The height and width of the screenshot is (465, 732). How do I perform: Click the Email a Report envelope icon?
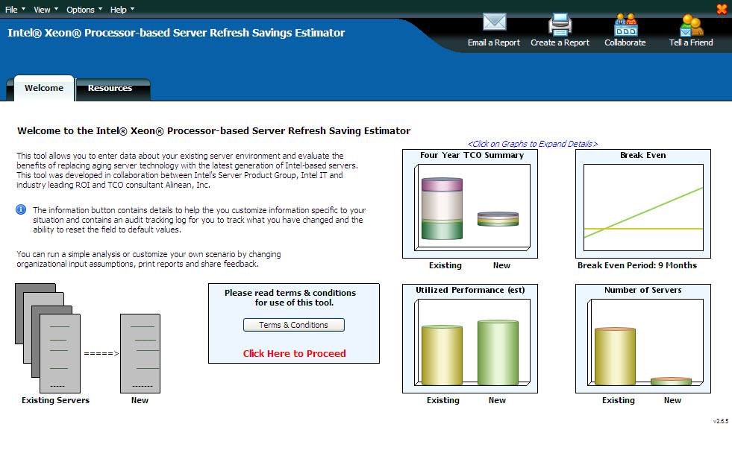(x=495, y=22)
